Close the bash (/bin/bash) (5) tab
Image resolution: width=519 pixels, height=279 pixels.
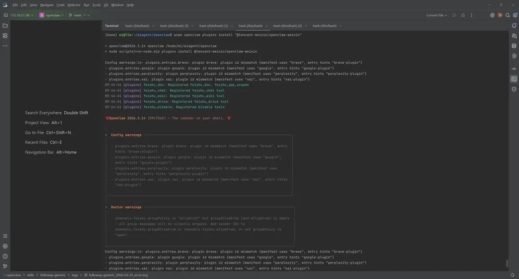click(x=192, y=26)
